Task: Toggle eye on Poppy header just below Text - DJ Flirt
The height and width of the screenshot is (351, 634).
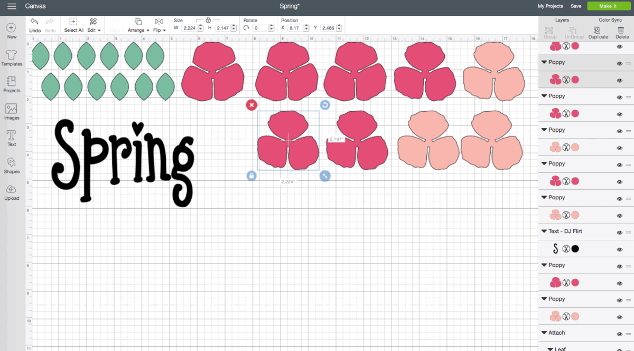Action: click(x=619, y=266)
